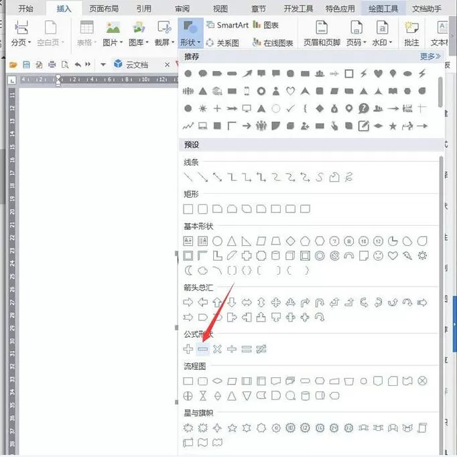Click 更多 link in shapes panel
The image size is (457, 457).
pyautogui.click(x=430, y=56)
